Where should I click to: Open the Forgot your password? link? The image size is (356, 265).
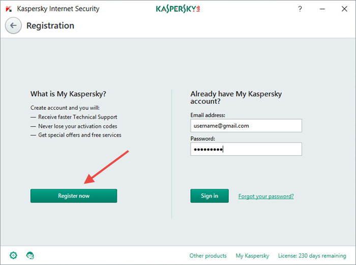[x=266, y=196]
